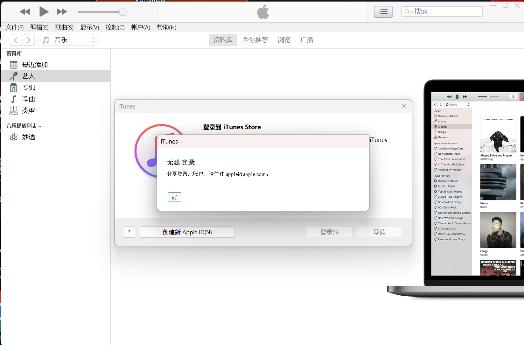Click the 艺人 microphone icon

click(14, 76)
